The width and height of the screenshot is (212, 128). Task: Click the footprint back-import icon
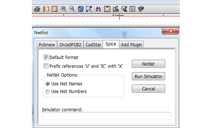pyautogui.click(x=141, y=9)
